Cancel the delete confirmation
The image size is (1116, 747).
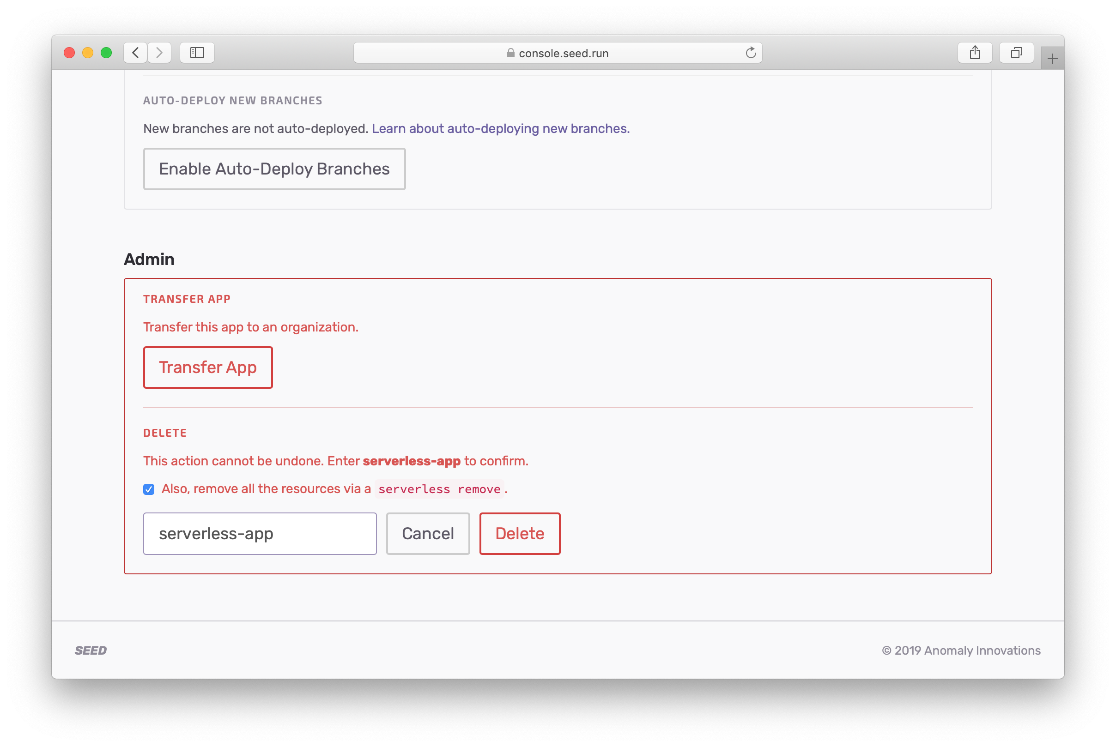[427, 534]
